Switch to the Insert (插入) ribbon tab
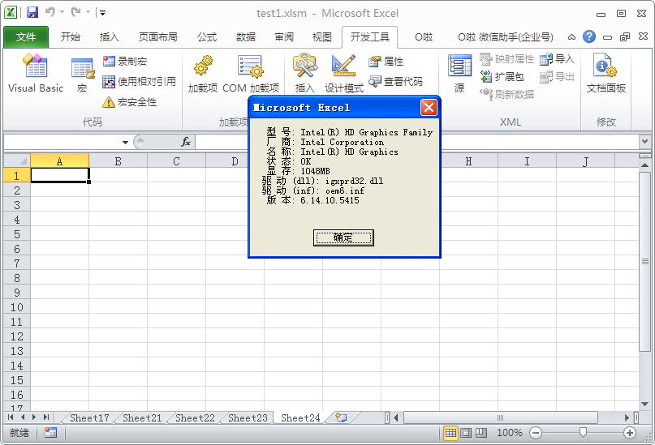Image resolution: width=655 pixels, height=445 pixels. point(109,37)
